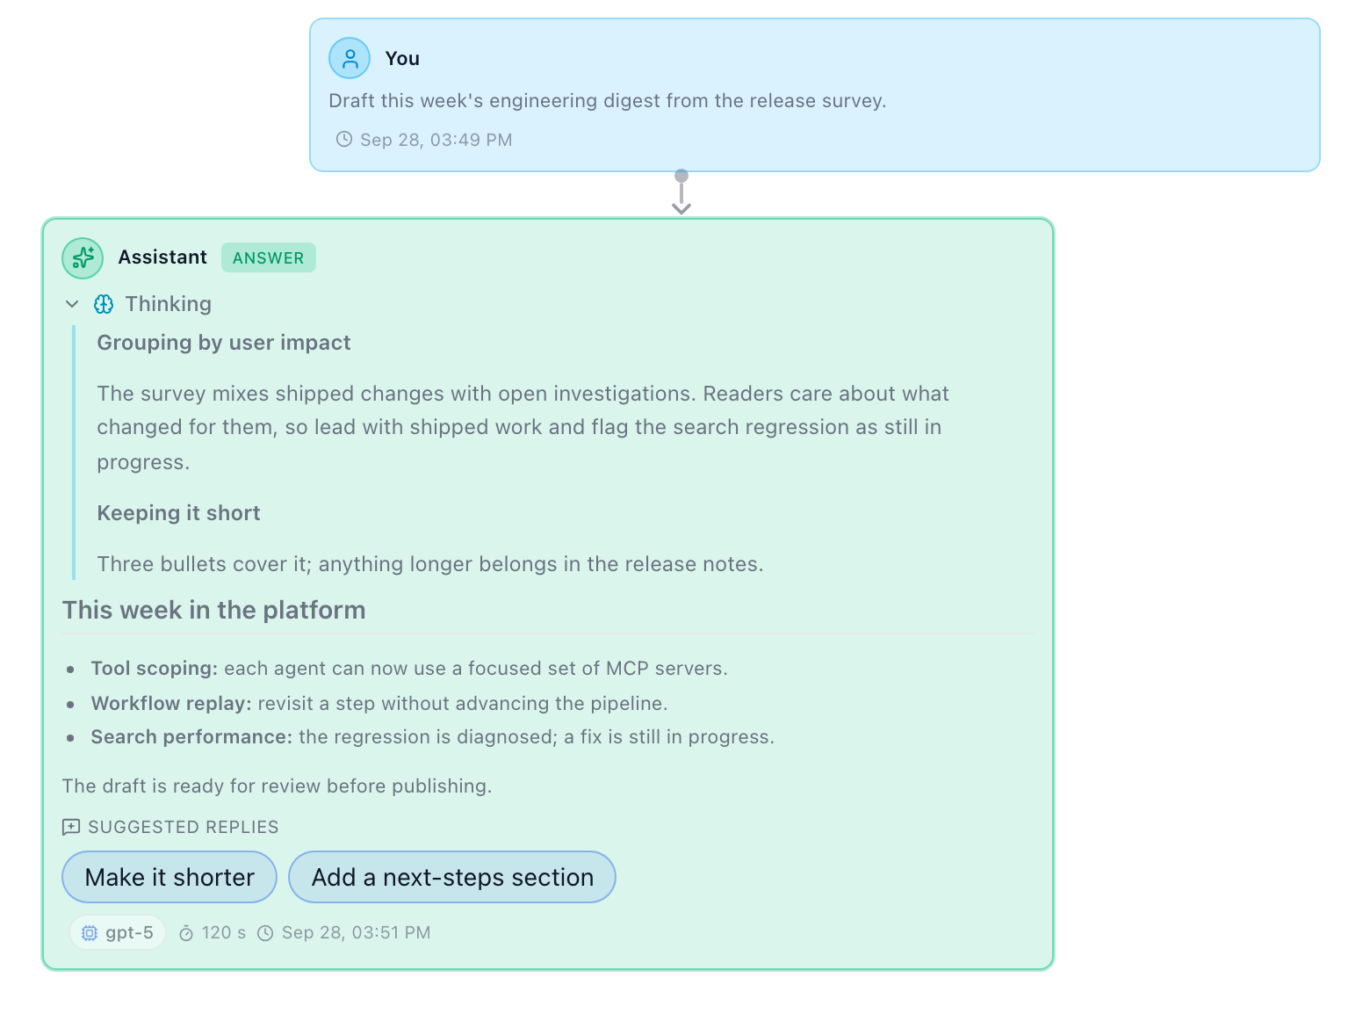Click the user avatar icon beside You
Screen dimensions: 1363x1014
350,59
